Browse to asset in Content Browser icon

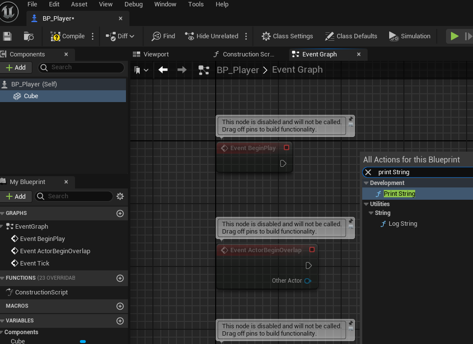pyautogui.click(x=28, y=36)
